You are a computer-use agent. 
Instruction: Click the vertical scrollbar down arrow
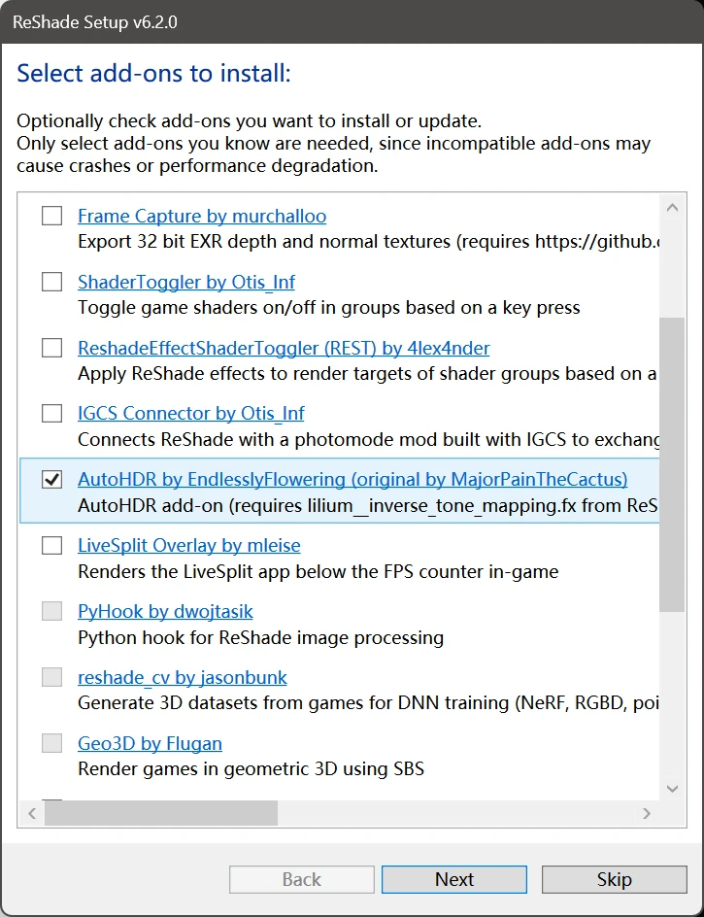click(x=672, y=789)
